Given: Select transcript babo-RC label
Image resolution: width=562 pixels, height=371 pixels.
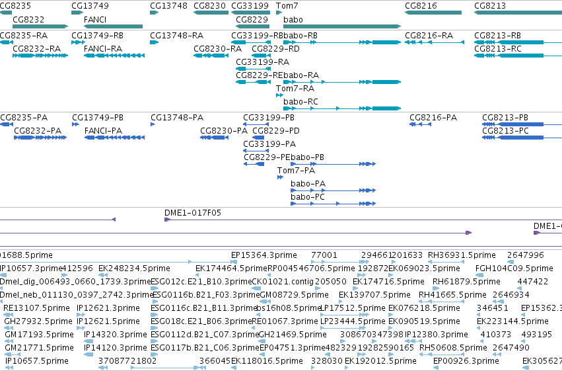Looking at the screenshot, I should tap(300, 102).
